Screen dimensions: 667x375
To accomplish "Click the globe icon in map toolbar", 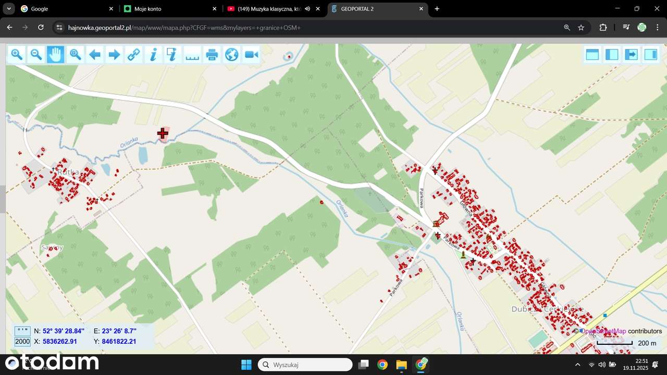I will tap(231, 54).
